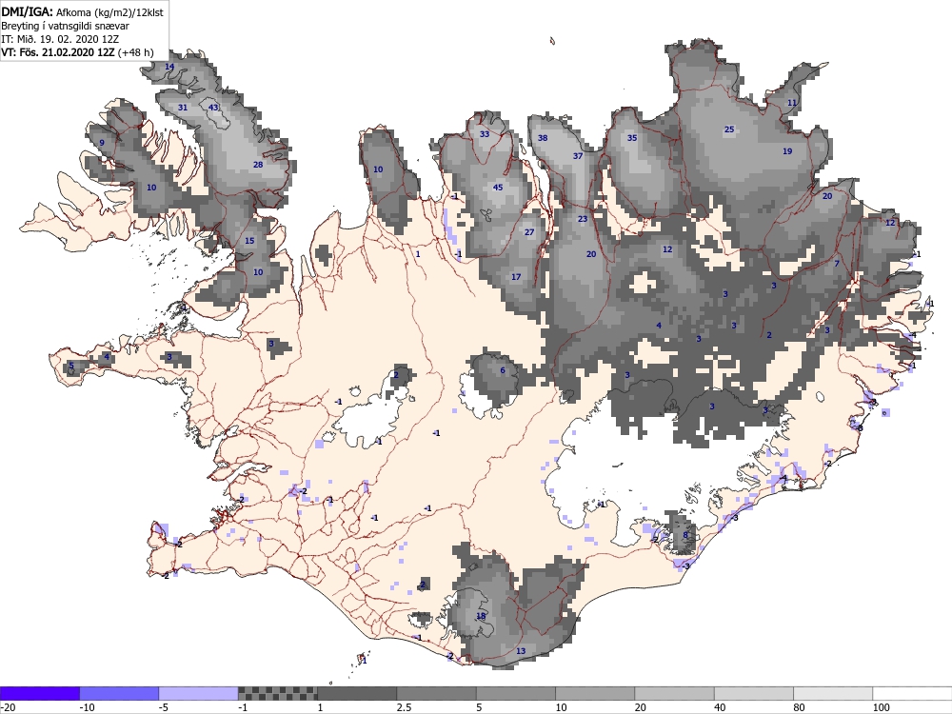952x714 pixels.
Task: Click the map value '14' at the northwest tip
Action: click(x=169, y=67)
